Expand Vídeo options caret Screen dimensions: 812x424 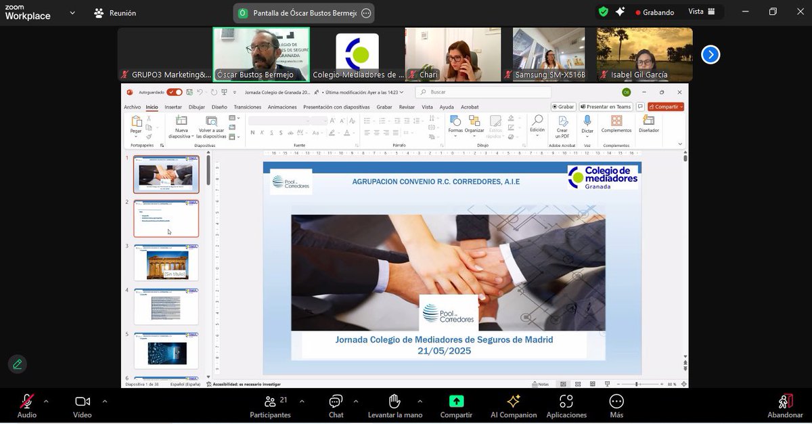104,401
